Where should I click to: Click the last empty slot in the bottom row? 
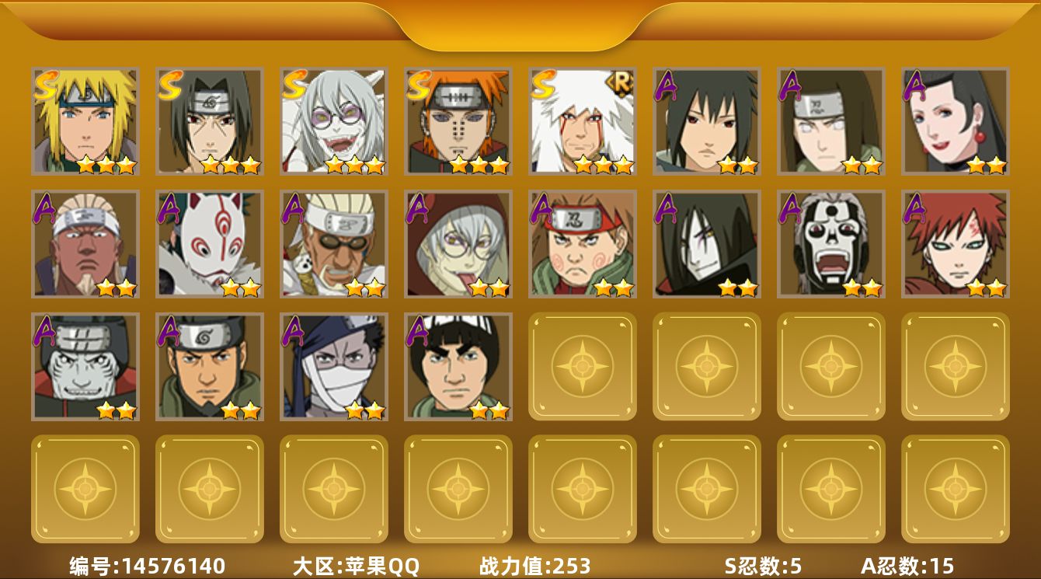click(956, 489)
